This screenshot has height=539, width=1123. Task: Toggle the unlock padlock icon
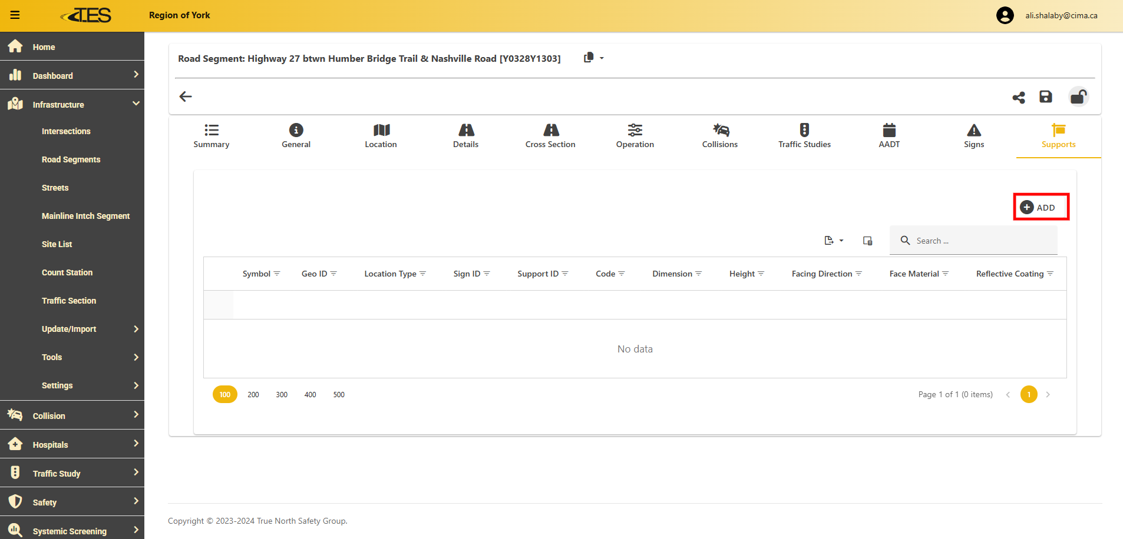[x=1078, y=97]
